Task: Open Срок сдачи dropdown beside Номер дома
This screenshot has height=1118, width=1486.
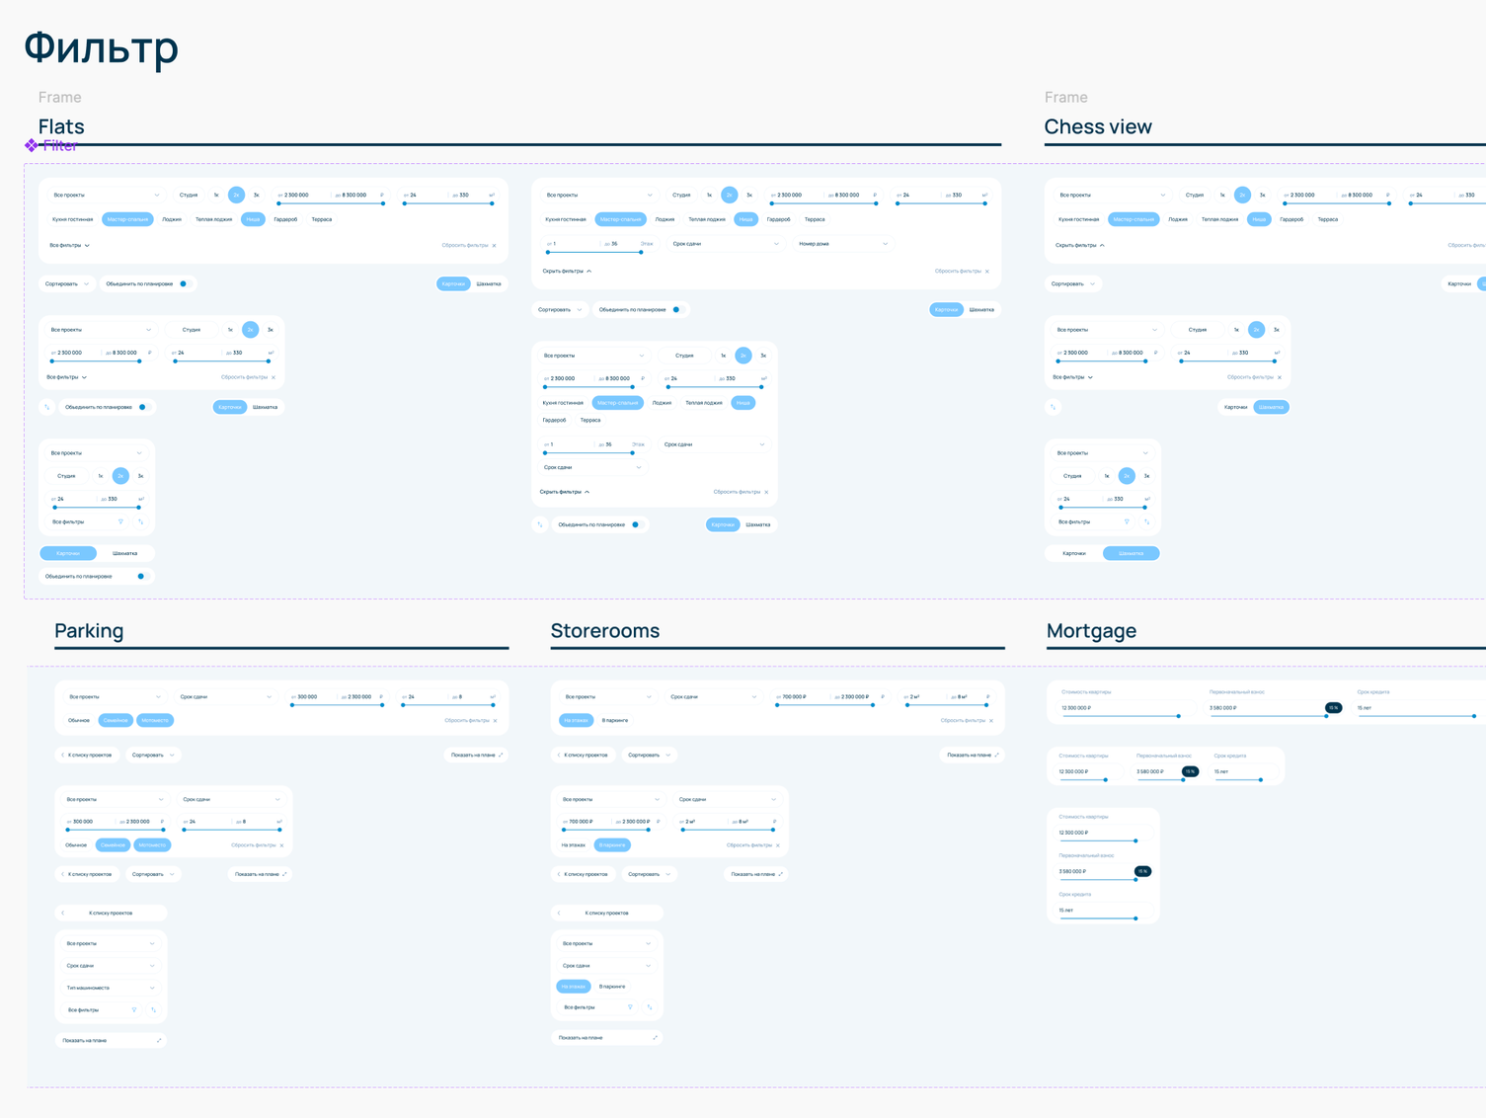Action: tap(725, 244)
